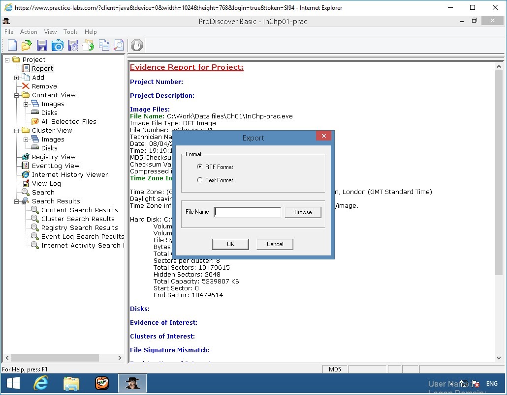
Task: Click the File Name input field
Action: click(248, 212)
